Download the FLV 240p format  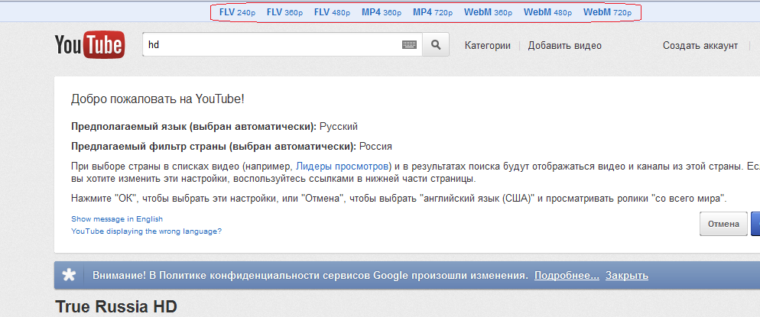click(237, 12)
